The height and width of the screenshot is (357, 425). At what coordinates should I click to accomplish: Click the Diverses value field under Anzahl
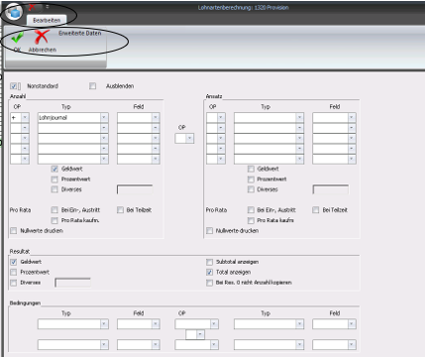[135, 189]
